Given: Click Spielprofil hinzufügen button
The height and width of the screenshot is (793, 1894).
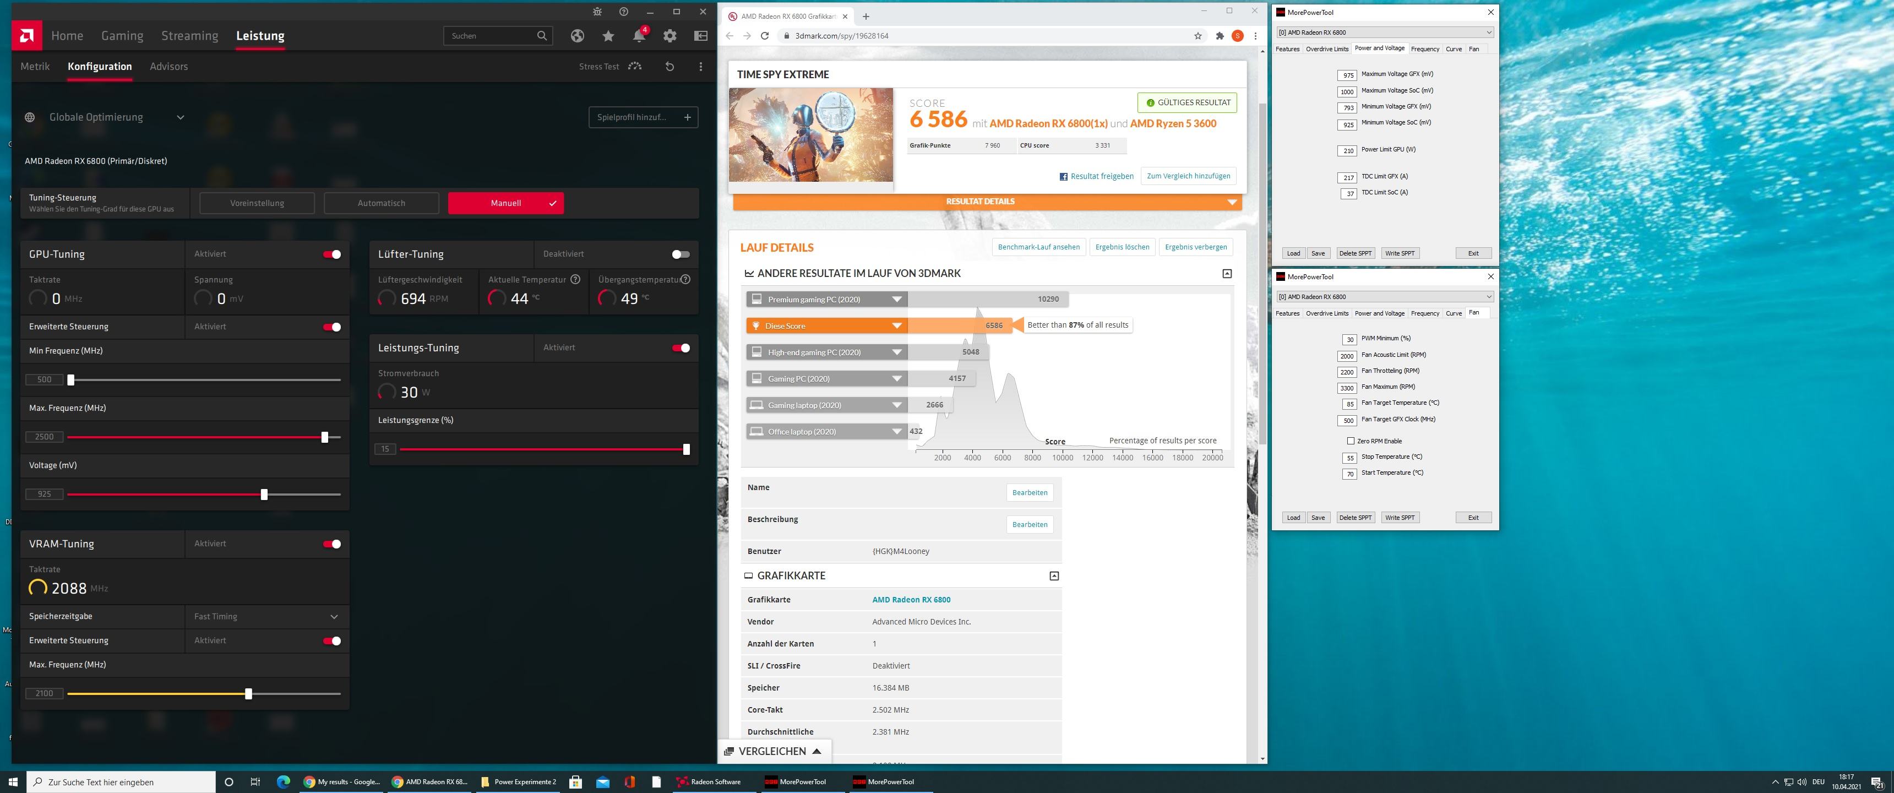Looking at the screenshot, I should point(643,117).
